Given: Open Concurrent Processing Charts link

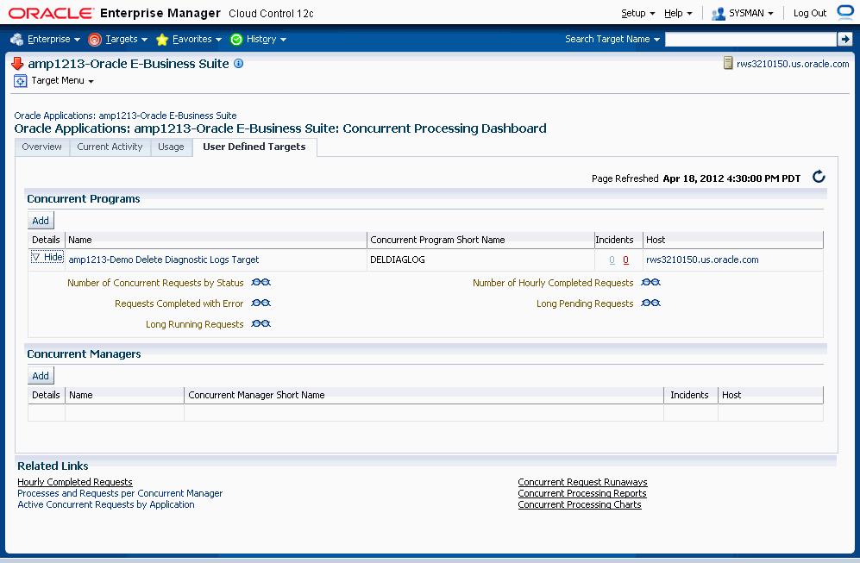Looking at the screenshot, I should (580, 504).
